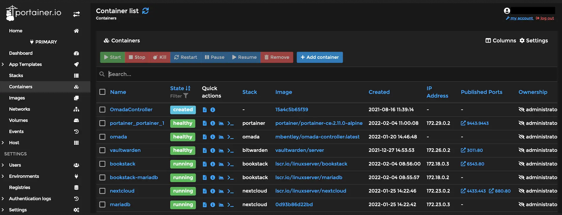Screen dimensions: 562x215
Task: Open Registries in the sidebar
Action: [19, 187]
